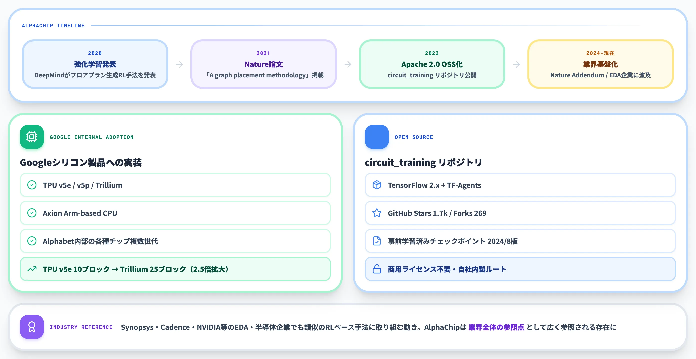
Task: Click the file-check icon beside 事前学習済みチェックポイント
Action: click(377, 241)
